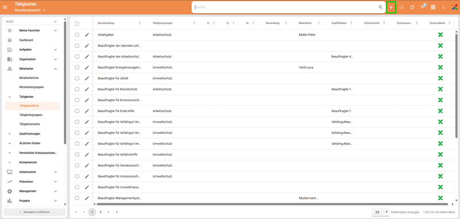Check the Arbeitgeber row checkbox
This screenshot has height=219, width=460.
(x=77, y=35)
